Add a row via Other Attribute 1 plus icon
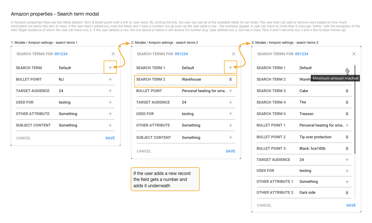This screenshot has height=223, width=372. click(x=347, y=182)
